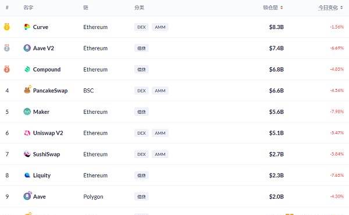Viewport: 349px width, 215px height.
Task: Click the gold first-place medal icon
Action: 7,27
